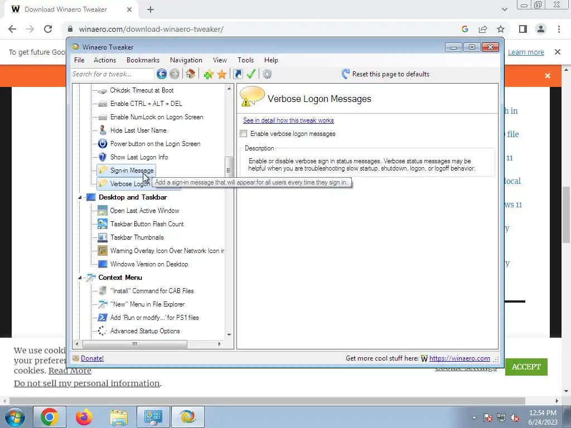Enable verbose logon messages checkbox

tap(244, 134)
